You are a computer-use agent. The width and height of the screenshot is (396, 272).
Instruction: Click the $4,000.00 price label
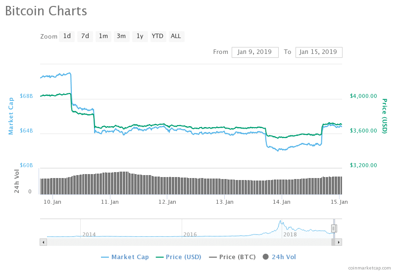[x=363, y=96]
